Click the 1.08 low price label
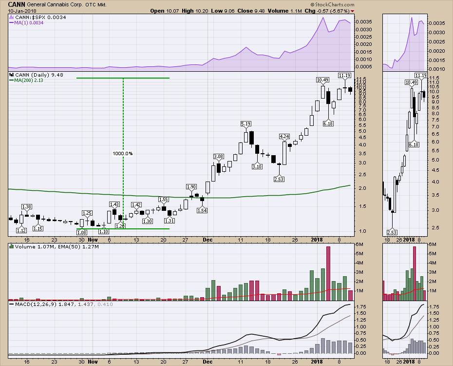Viewport: 453px width, 366px height. pyautogui.click(x=82, y=232)
